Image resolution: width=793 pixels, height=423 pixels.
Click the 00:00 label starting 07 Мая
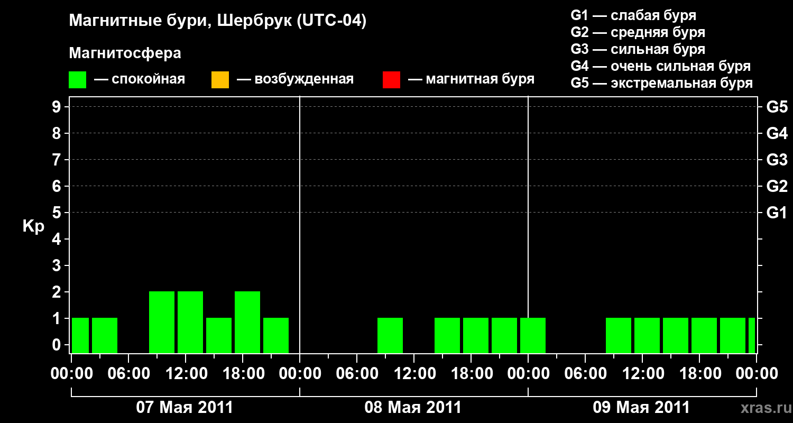(71, 374)
